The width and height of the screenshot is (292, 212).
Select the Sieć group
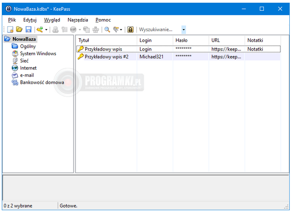tap(25, 61)
